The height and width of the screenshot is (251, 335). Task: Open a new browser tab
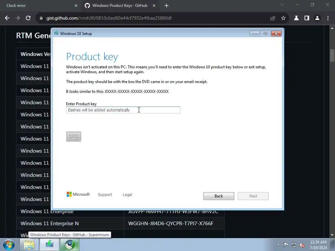167,6
